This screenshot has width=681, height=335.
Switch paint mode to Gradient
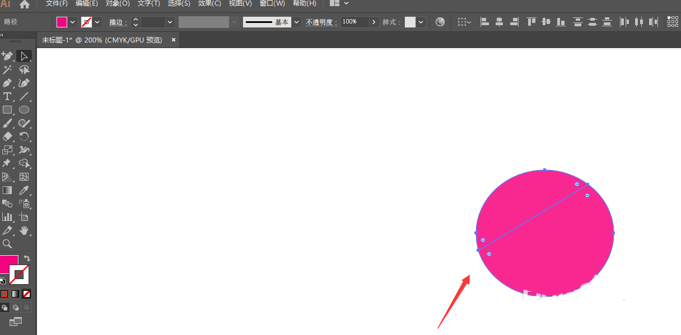point(15,294)
